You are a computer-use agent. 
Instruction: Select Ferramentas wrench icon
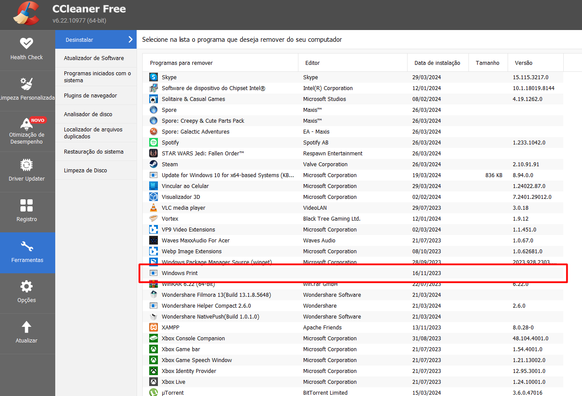point(27,246)
